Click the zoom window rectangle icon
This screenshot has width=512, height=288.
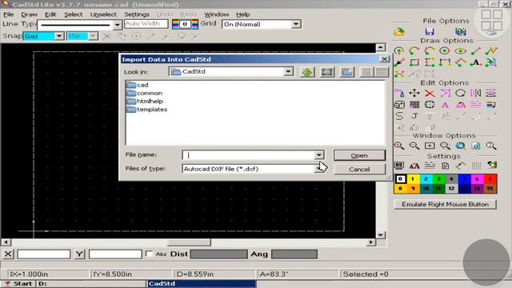pos(430,146)
